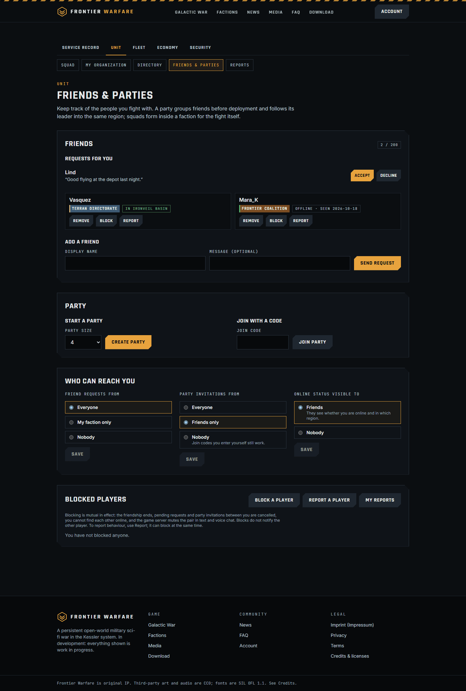The image size is (466, 691).
Task: Open the Fleet tab
Action: click(139, 48)
